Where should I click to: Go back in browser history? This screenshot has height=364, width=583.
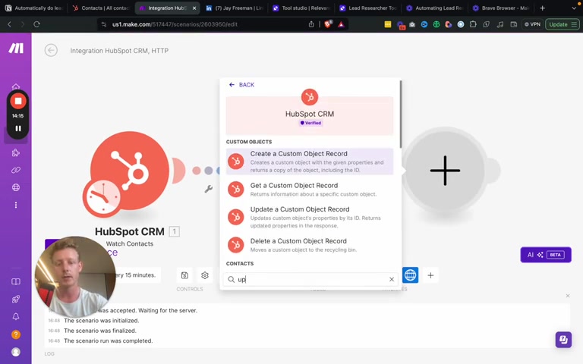9,24
